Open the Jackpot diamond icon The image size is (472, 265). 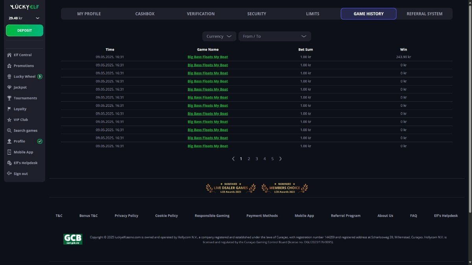coord(9,87)
